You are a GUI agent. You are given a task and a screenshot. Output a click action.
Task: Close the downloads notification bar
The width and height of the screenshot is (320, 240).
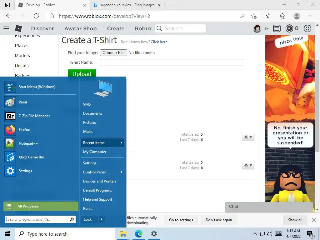pyautogui.click(x=314, y=220)
